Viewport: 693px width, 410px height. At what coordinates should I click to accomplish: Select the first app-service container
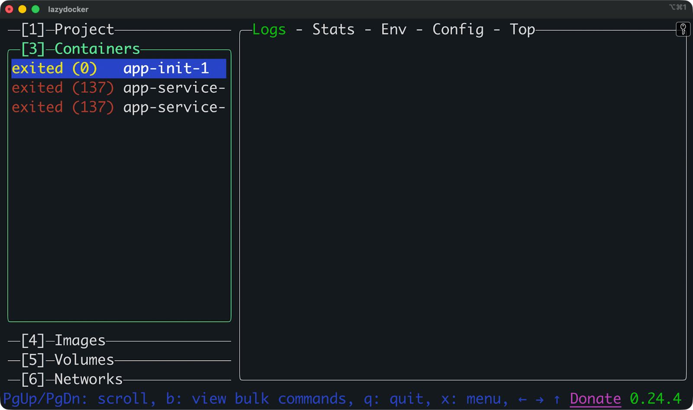point(174,87)
